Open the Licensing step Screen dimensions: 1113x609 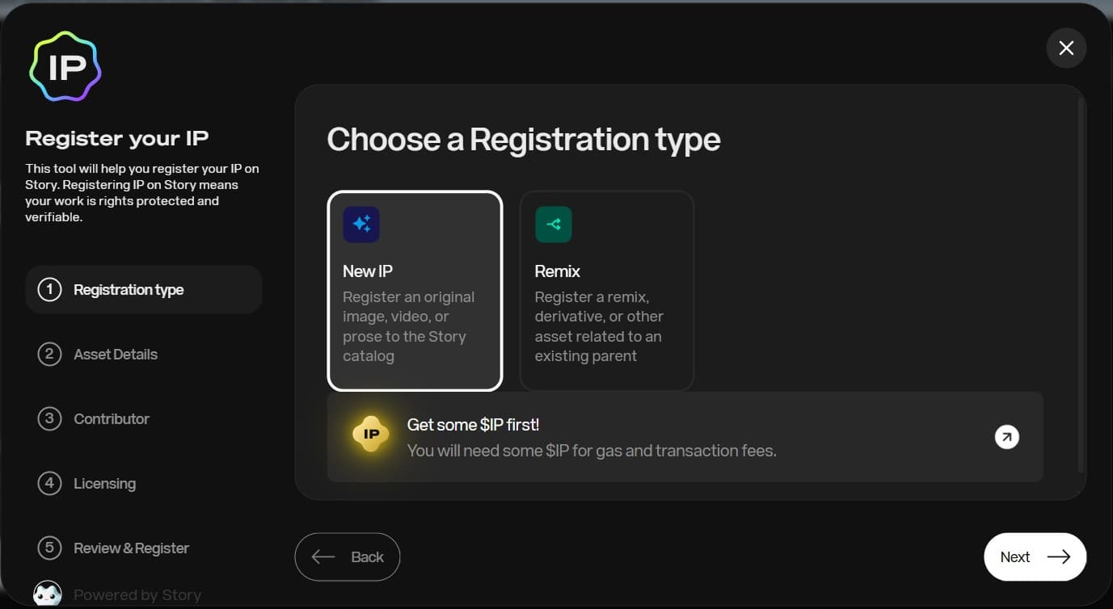(104, 483)
